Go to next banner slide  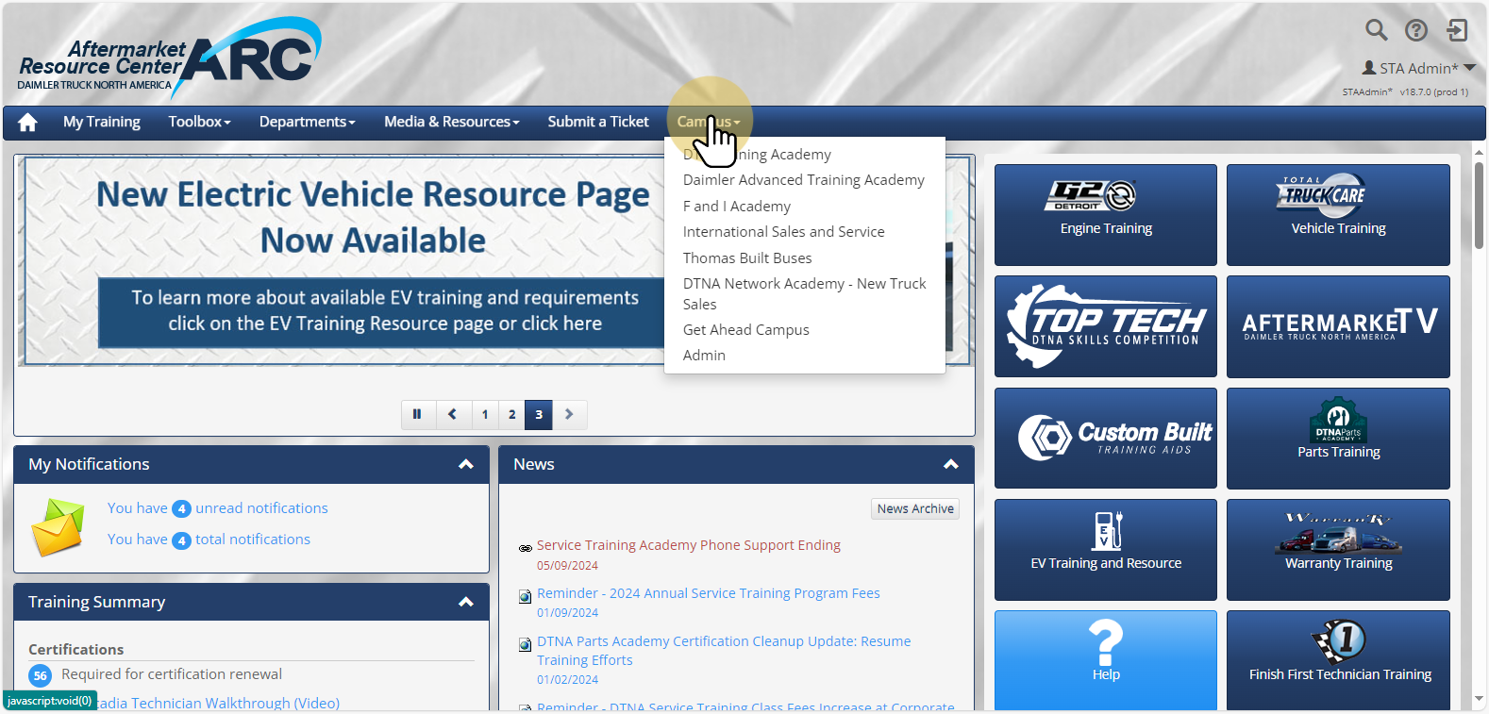point(569,414)
